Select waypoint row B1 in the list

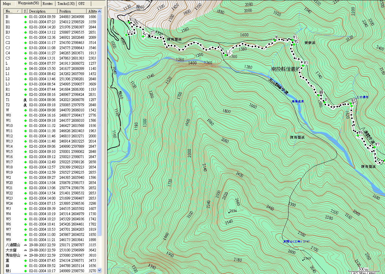[x=51, y=22]
